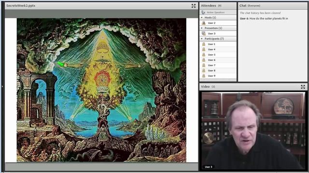Collapse the Participants (7) group

tap(202, 39)
